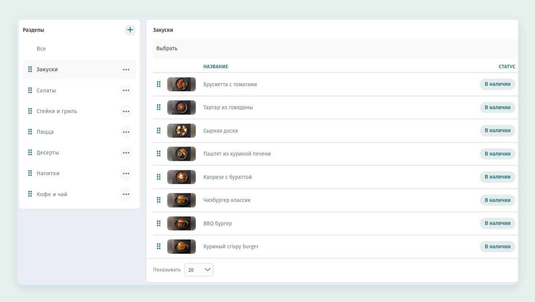
Task: Click the drag handle for Сырная доска
Action: 159,131
